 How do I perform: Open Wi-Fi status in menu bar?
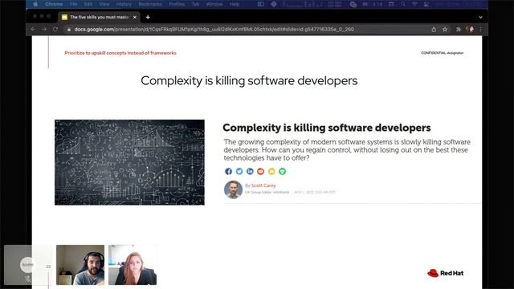pyautogui.click(x=414, y=4)
